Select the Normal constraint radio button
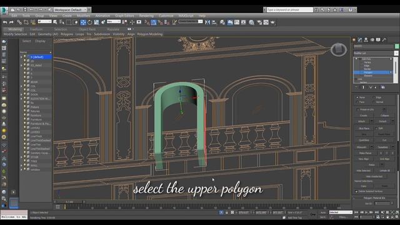This screenshot has height=225, width=400. 374,102
